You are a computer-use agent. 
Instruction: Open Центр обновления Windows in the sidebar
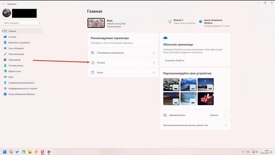click(22, 94)
